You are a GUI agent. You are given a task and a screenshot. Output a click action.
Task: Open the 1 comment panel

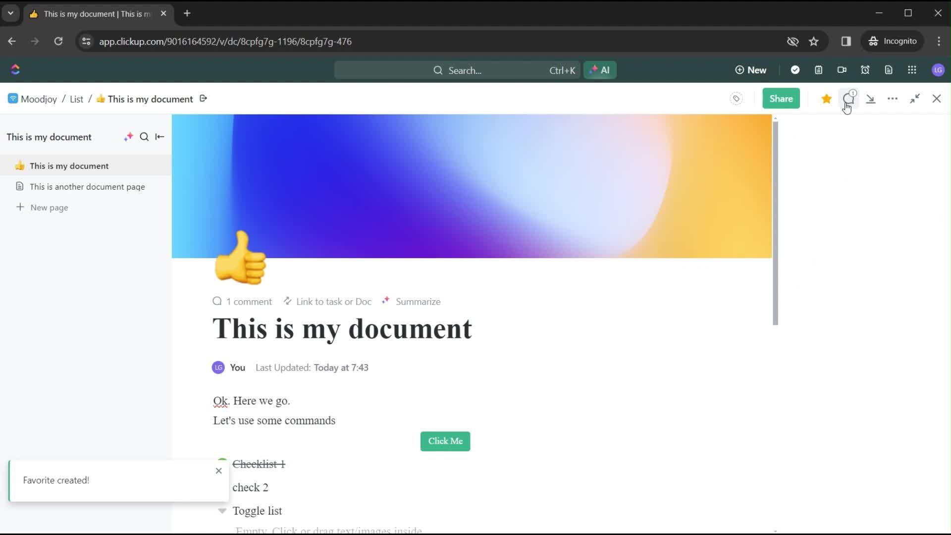[242, 301]
